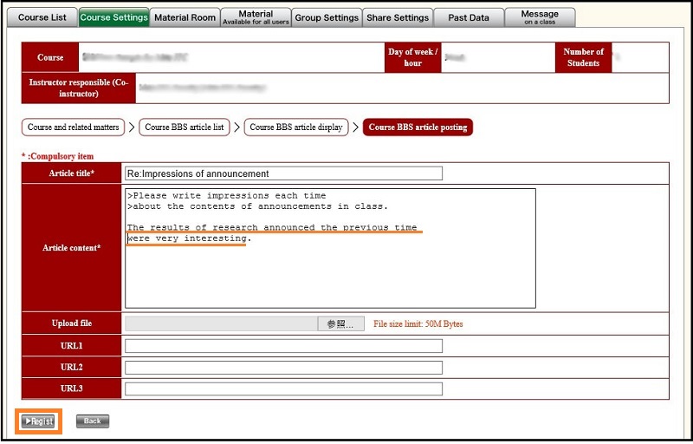Select Course BBS article posting breadcrumb

tap(418, 127)
